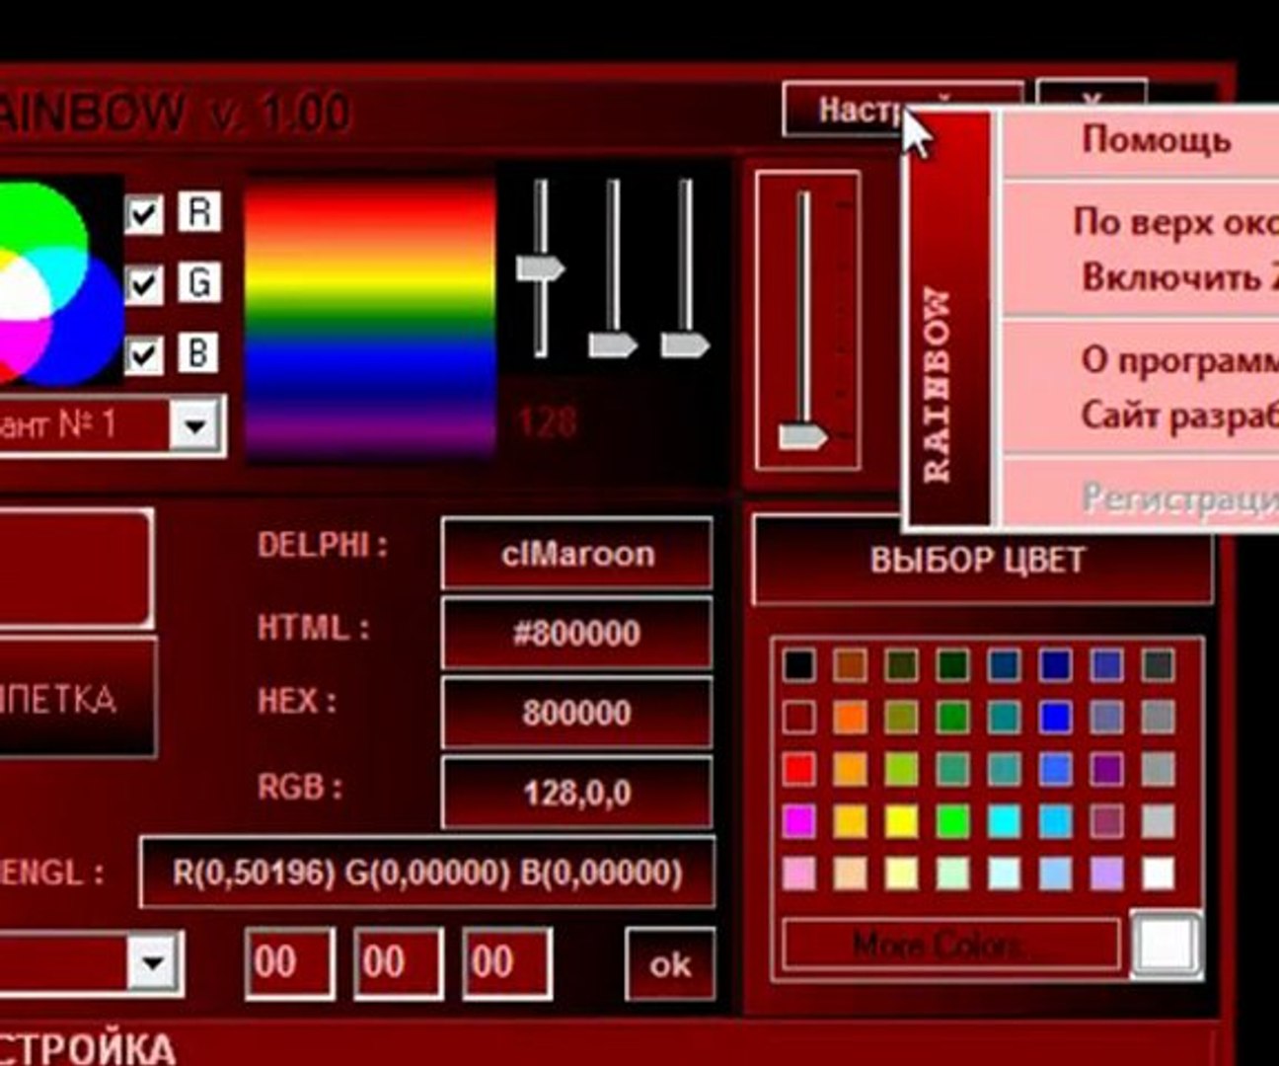Screen dimensions: 1279x1066
Task: Select the magenta palette swatch
Action: (x=799, y=821)
